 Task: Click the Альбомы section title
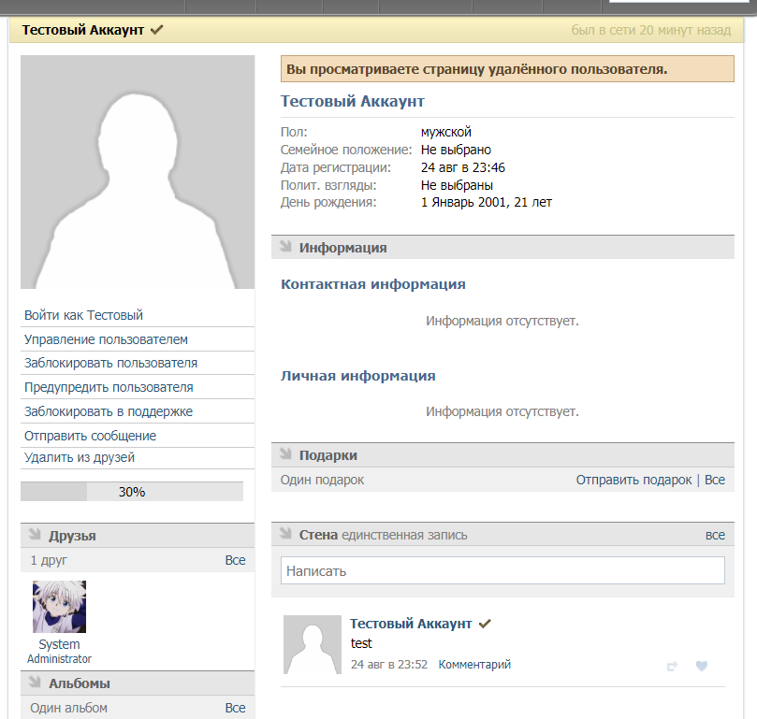coord(80,683)
